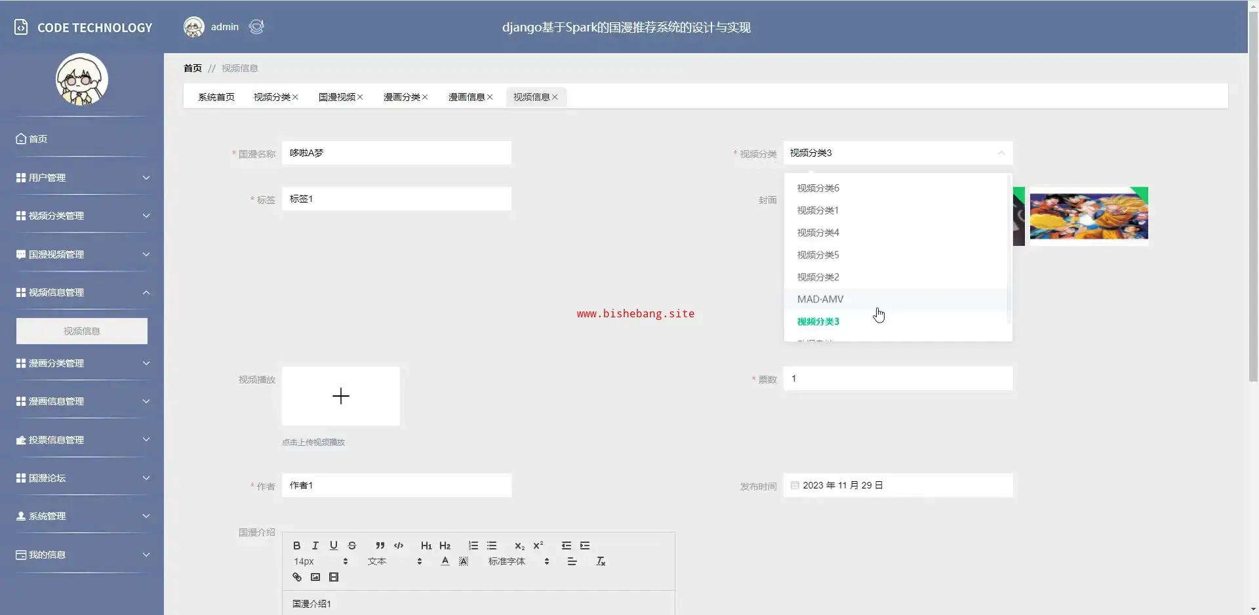
Task: Expand the 漫画分类管理 sidebar menu
Action: pyautogui.click(x=82, y=363)
